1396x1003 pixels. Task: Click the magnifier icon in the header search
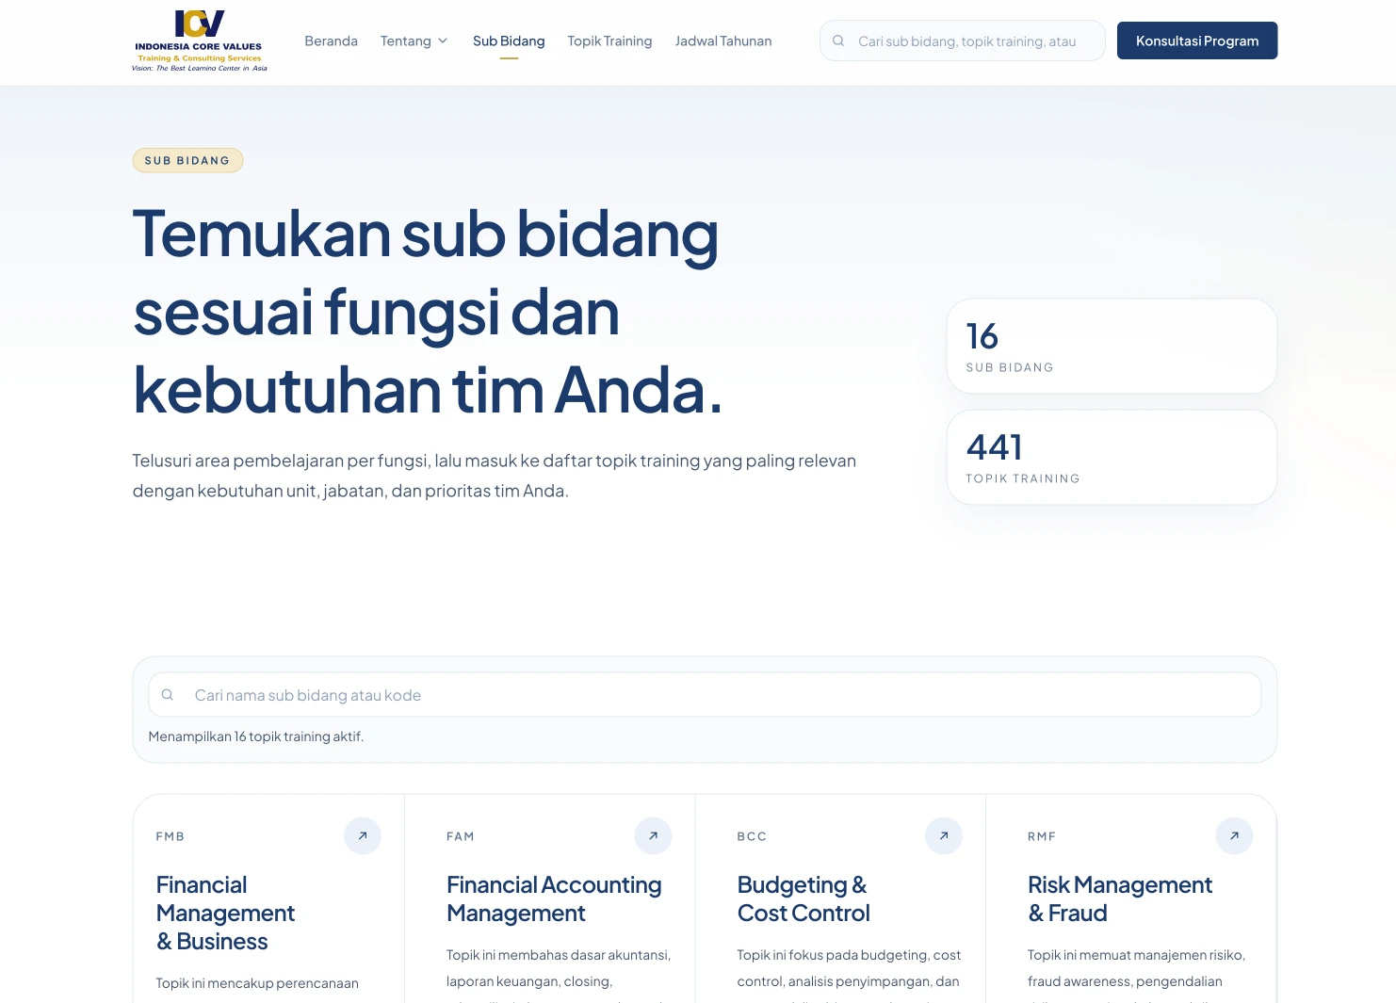838,40
